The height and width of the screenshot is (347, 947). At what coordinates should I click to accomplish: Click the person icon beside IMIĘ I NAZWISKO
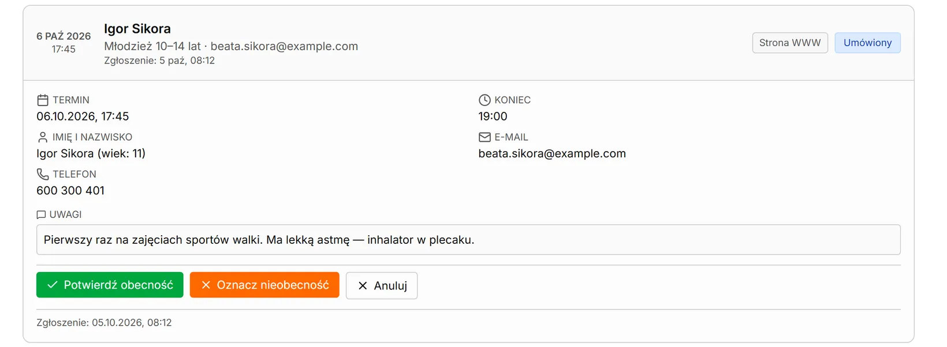(43, 137)
